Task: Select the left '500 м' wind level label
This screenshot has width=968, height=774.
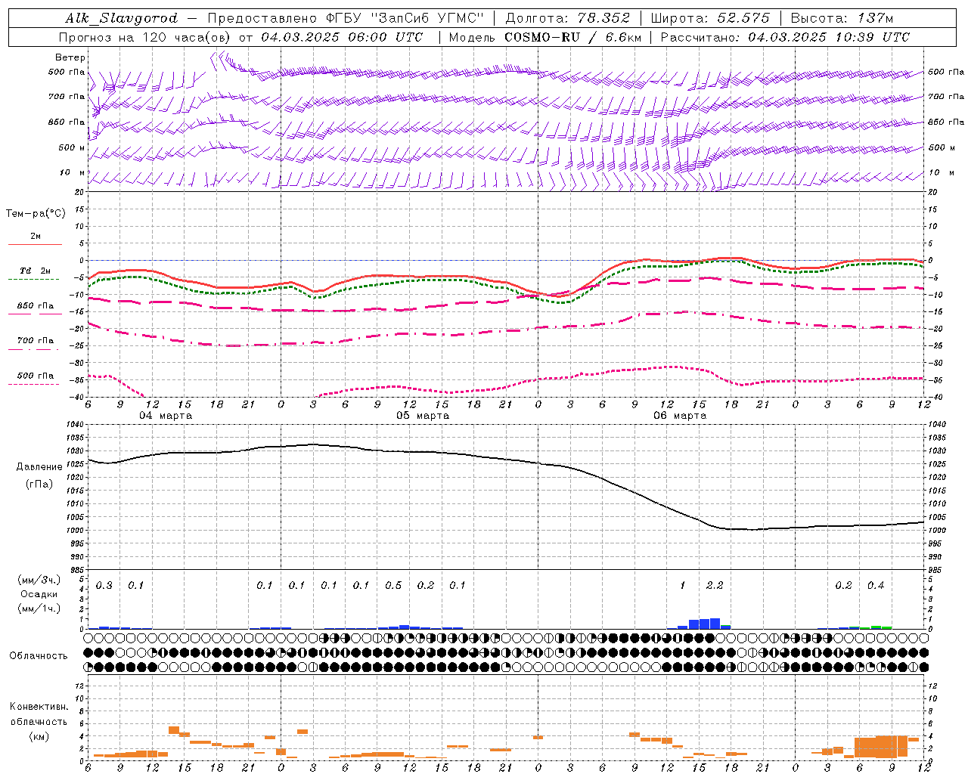Action: tap(72, 147)
